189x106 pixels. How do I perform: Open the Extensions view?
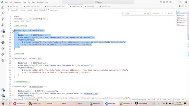coord(3,31)
